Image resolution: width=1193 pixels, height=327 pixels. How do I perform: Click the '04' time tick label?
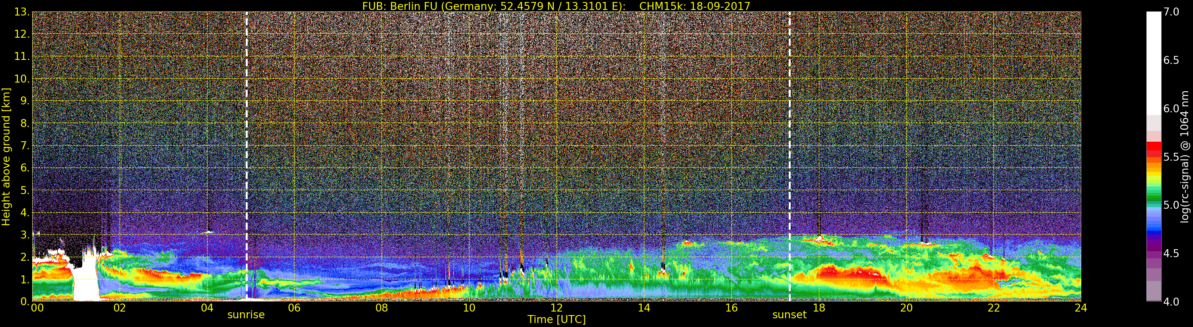click(x=207, y=308)
